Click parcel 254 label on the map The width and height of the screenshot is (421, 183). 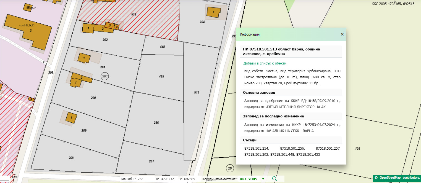click(x=202, y=22)
